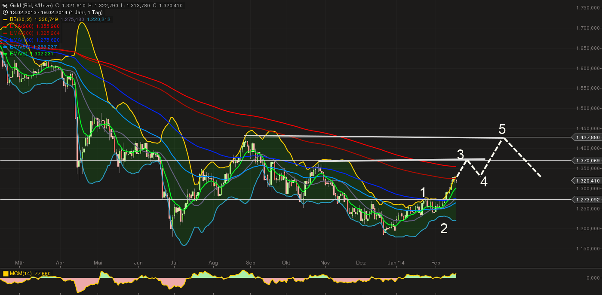The height and width of the screenshot is (295, 602).
Task: Click the wave label 2 annotation
Action: coord(444,228)
